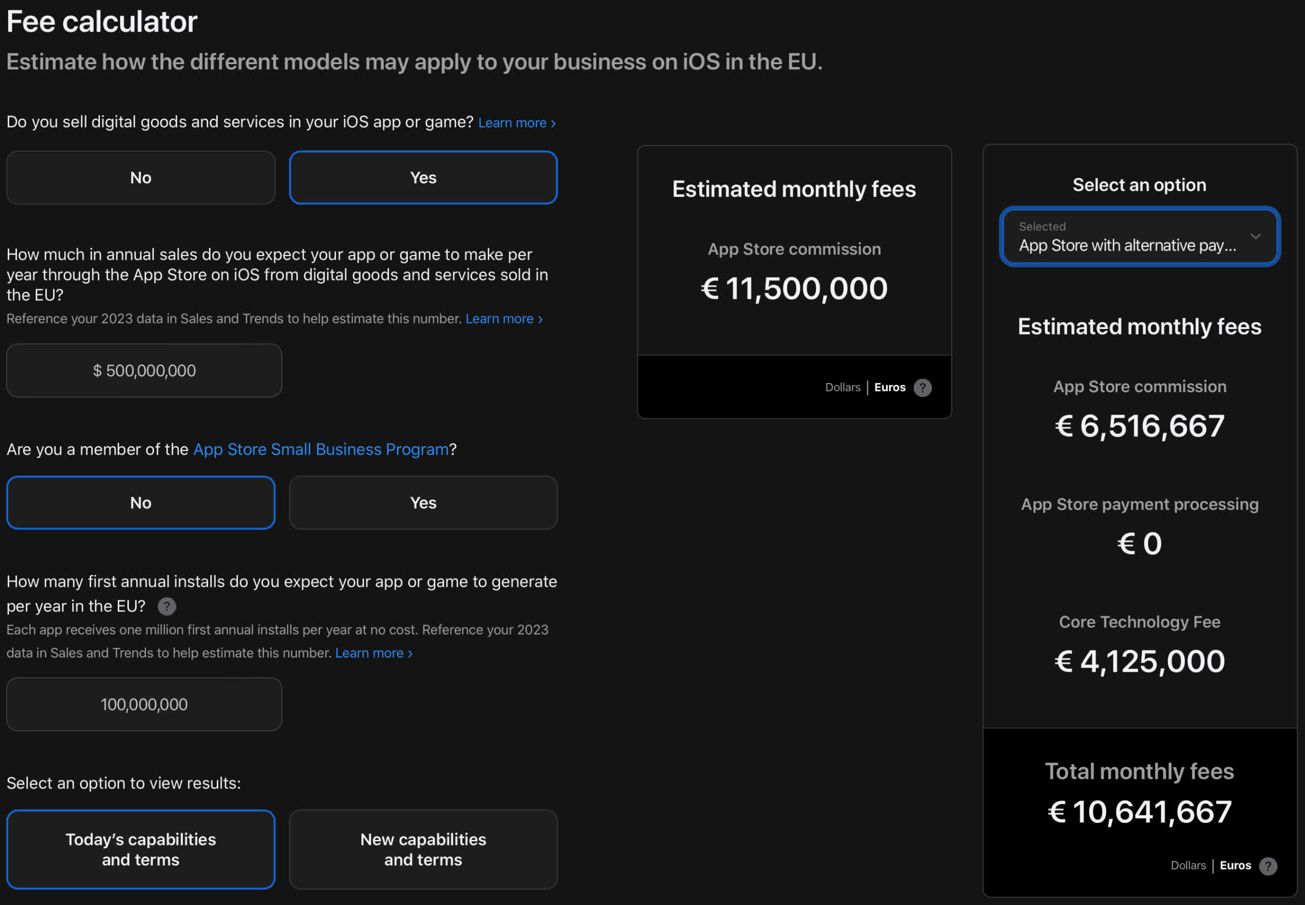
Task: Open Learn more link about first annual installs
Action: (374, 653)
